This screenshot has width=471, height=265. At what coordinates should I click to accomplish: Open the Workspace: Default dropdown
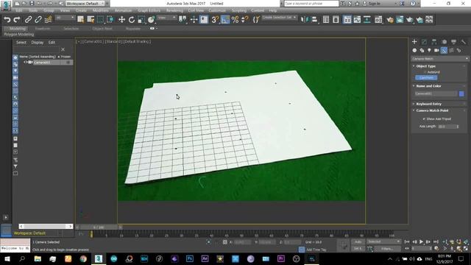pos(85,4)
